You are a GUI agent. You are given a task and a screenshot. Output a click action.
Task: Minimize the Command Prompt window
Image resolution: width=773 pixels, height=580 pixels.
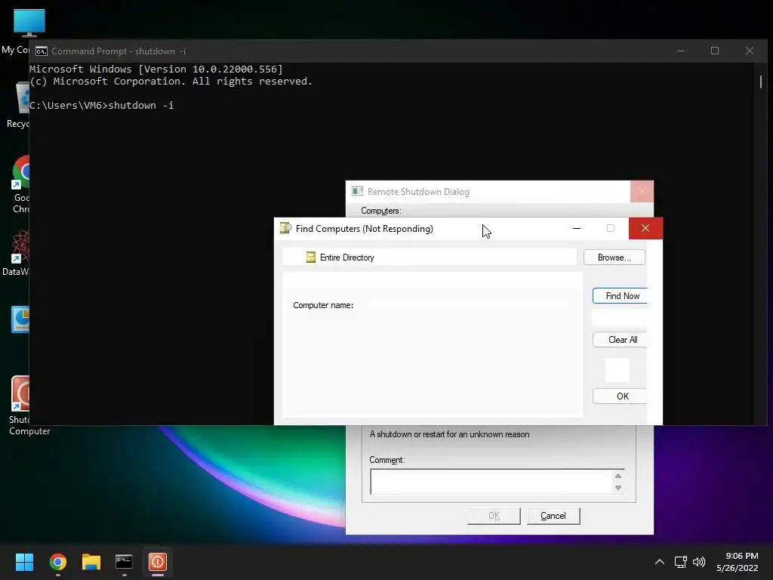pyautogui.click(x=681, y=51)
